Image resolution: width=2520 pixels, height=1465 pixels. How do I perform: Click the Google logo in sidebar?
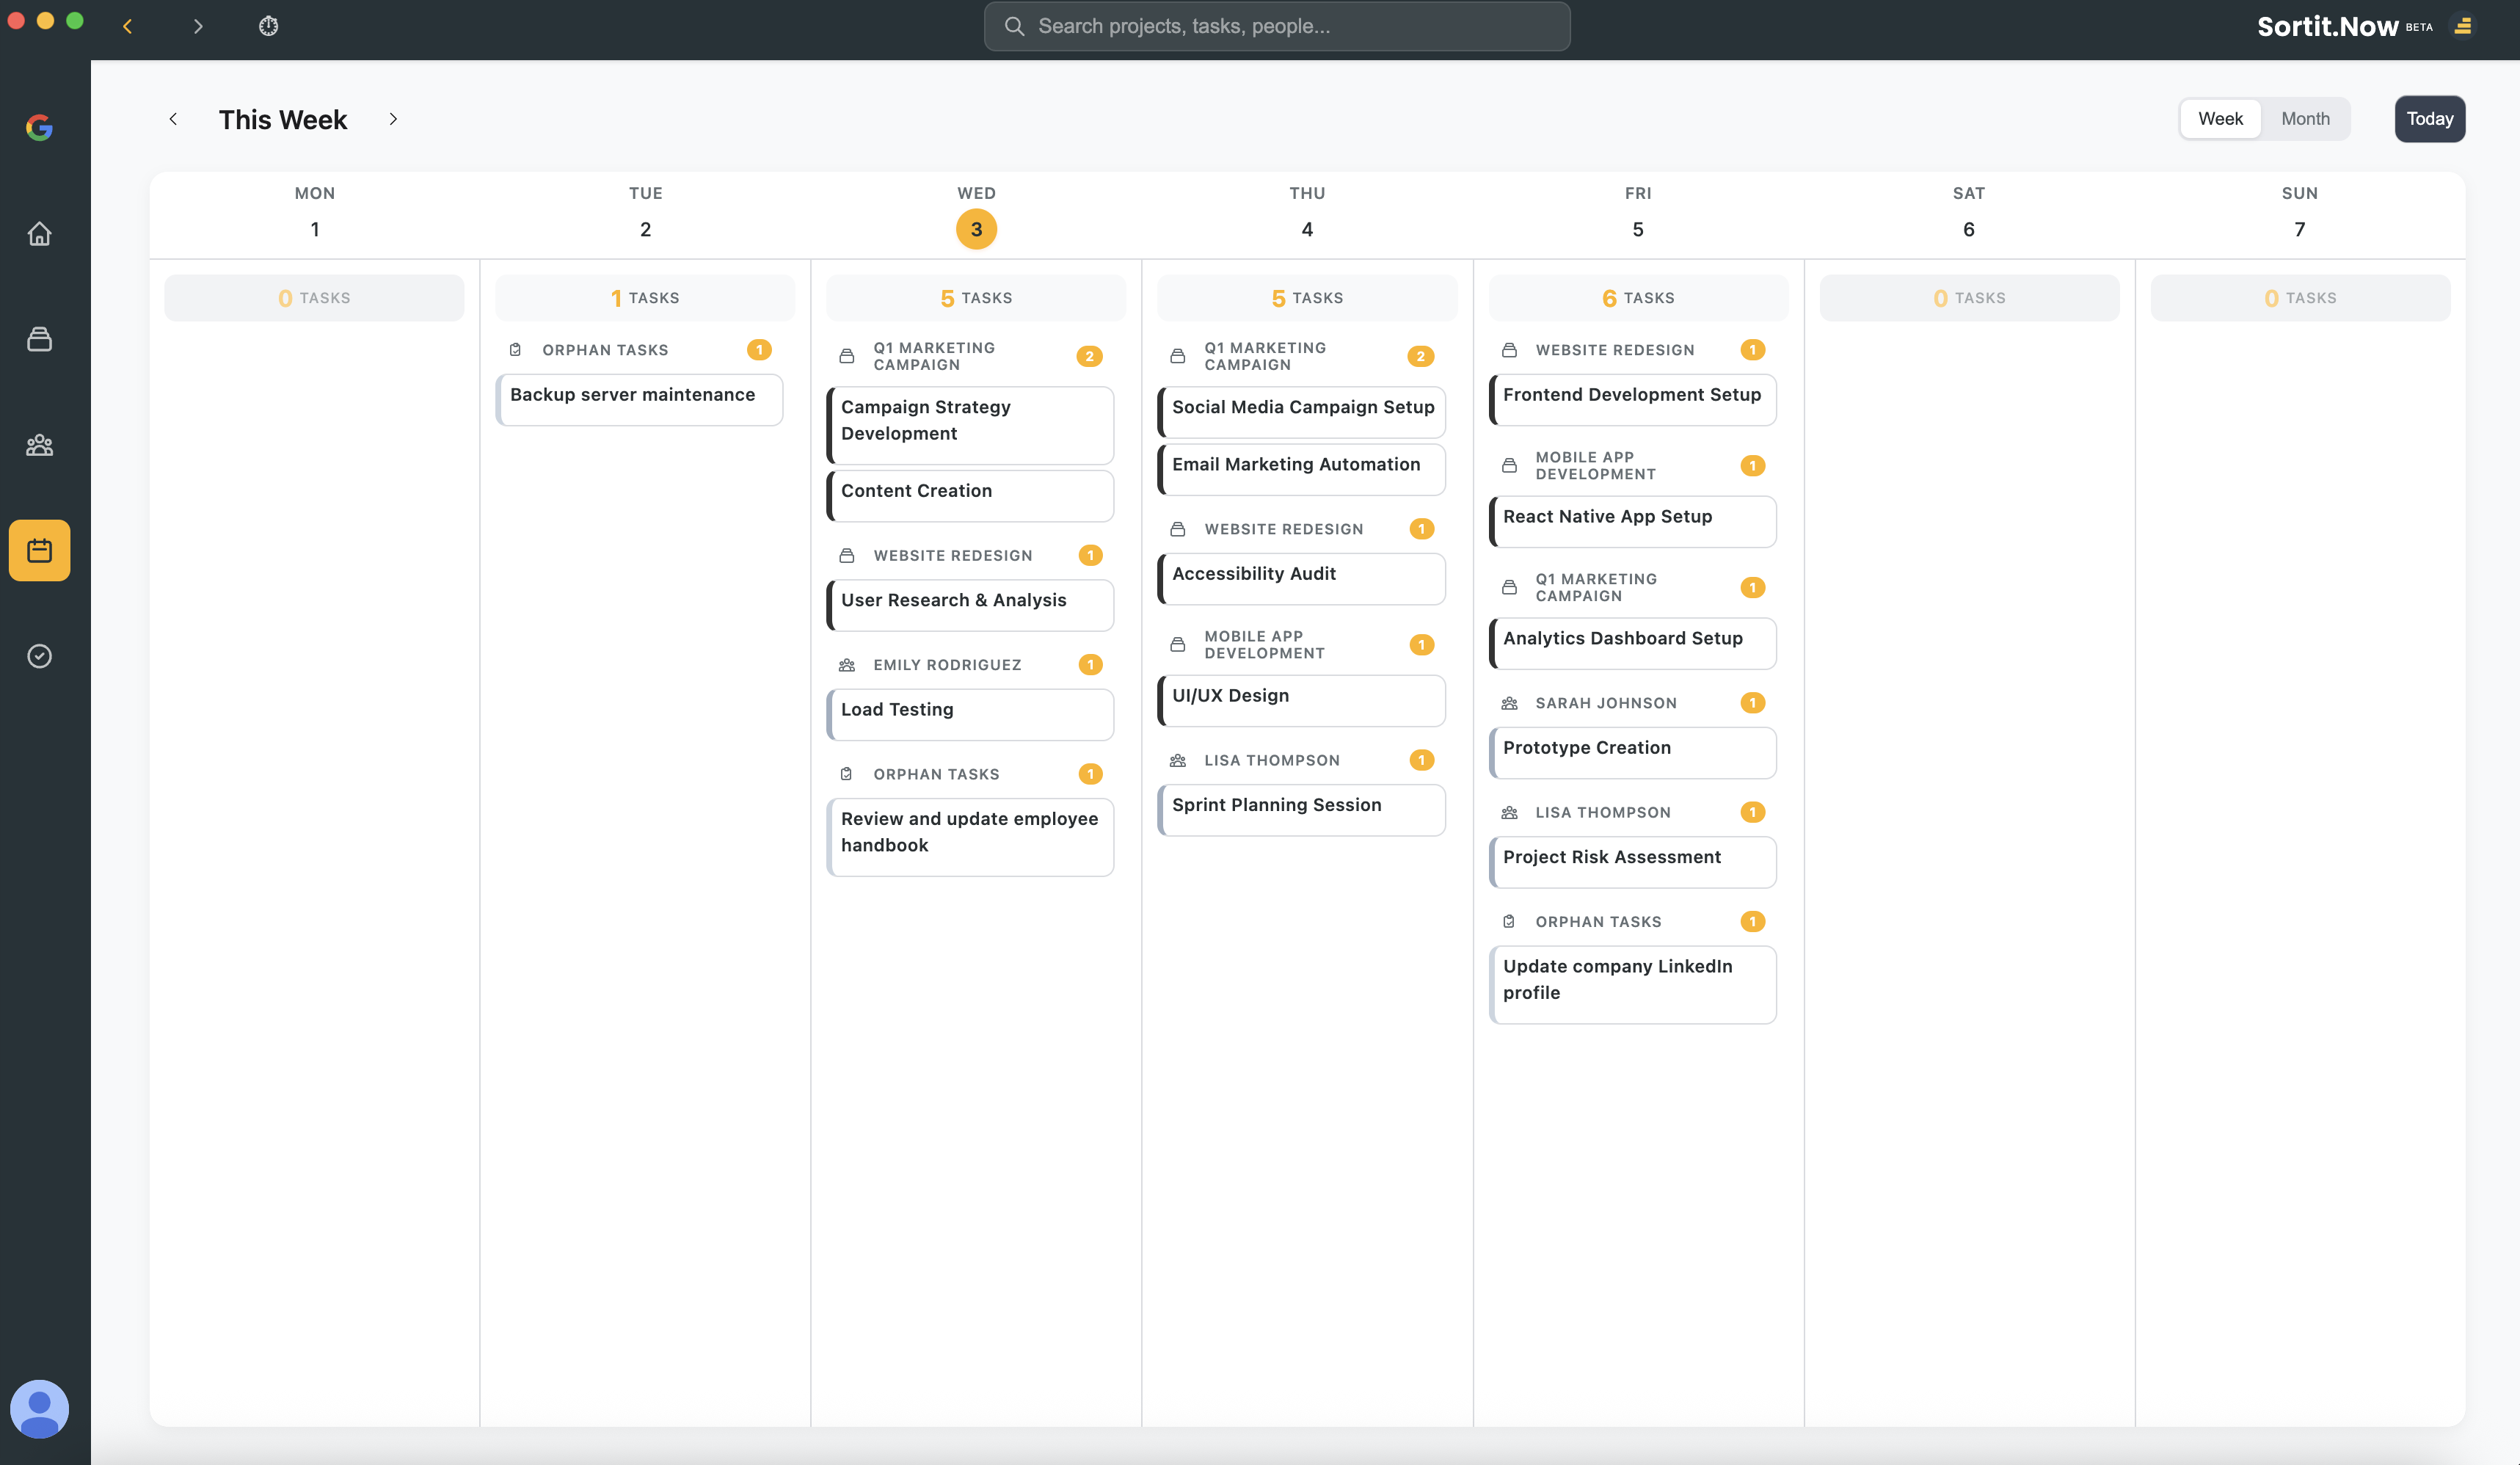pos(39,127)
